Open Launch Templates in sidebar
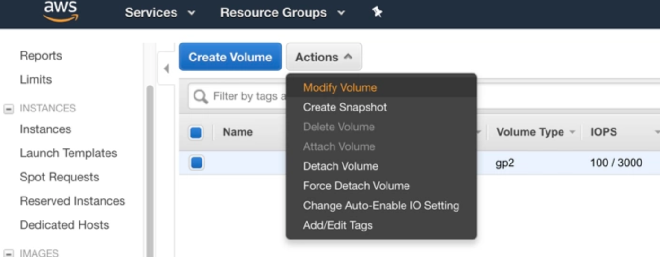660x257 pixels. [68, 153]
